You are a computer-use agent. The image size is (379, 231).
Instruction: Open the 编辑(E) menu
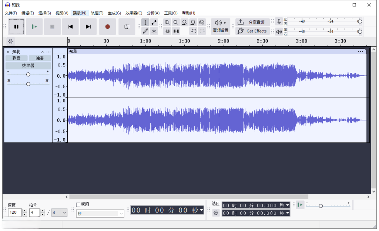[x=27, y=13]
